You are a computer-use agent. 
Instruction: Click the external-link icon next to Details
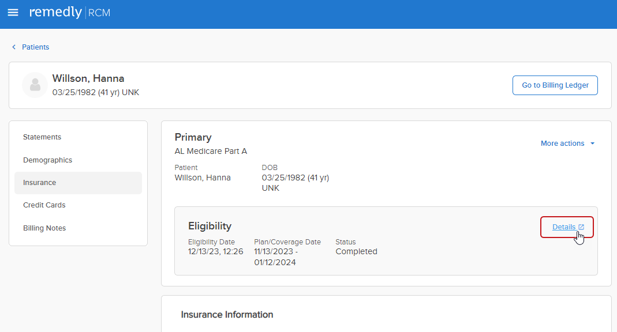(581, 227)
